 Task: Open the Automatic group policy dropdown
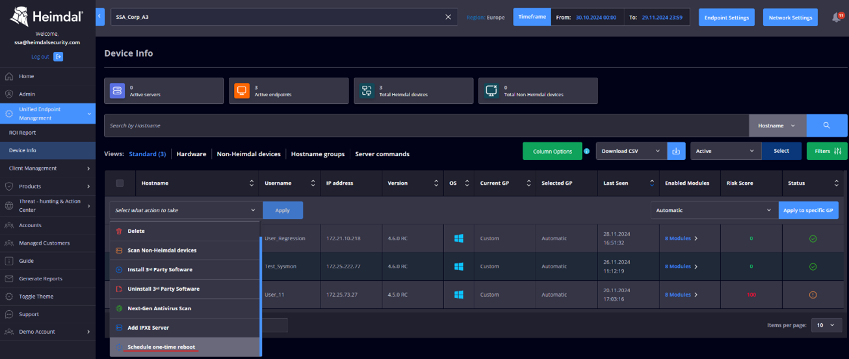[x=714, y=210]
